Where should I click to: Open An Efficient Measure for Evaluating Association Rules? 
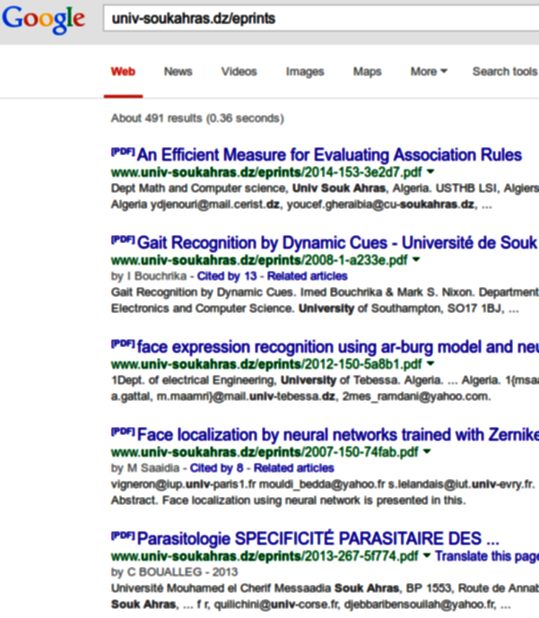pyautogui.click(x=329, y=155)
